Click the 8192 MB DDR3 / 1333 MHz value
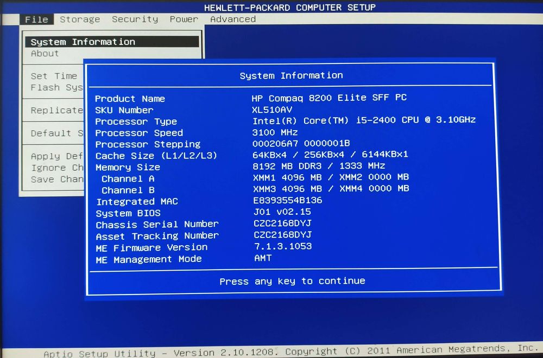The height and width of the screenshot is (358, 543). click(319, 166)
